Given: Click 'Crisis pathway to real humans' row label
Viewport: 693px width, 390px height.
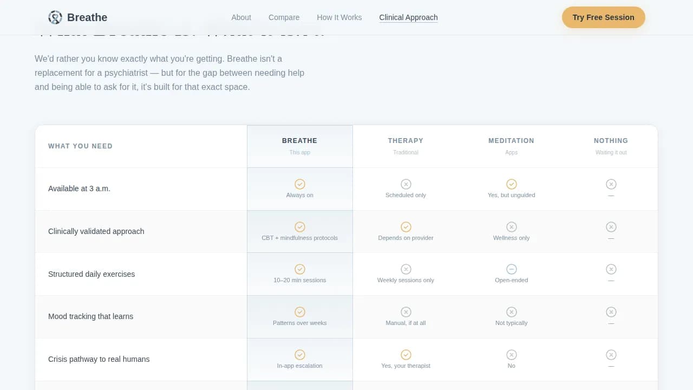Looking at the screenshot, I should click(99, 359).
